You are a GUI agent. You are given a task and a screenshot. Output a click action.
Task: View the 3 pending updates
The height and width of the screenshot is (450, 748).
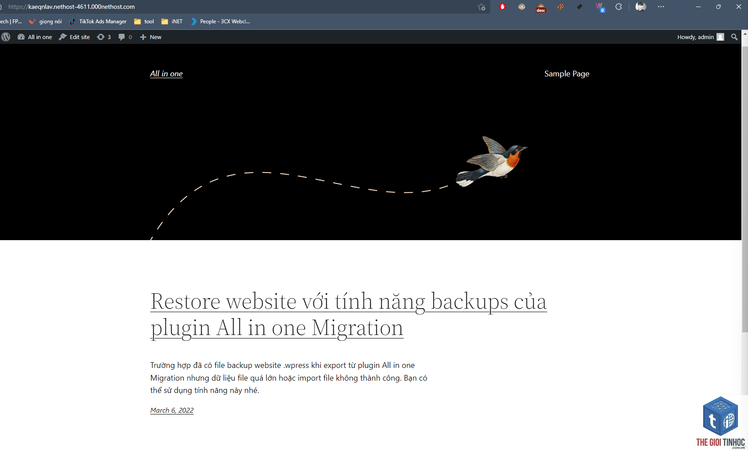click(104, 37)
